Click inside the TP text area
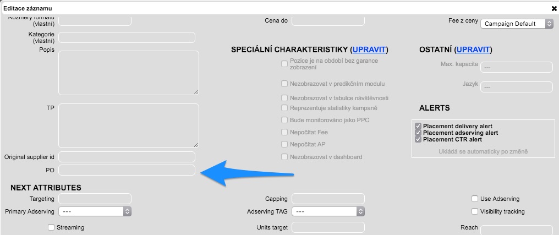Viewport: 559px width, 235px height. coord(128,125)
